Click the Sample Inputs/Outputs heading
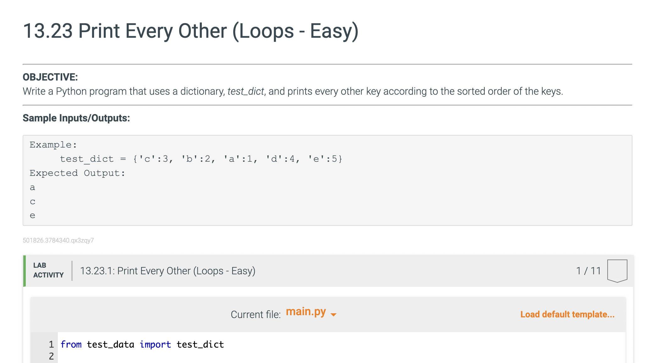Image resolution: width=662 pixels, height=363 pixels. click(x=76, y=118)
